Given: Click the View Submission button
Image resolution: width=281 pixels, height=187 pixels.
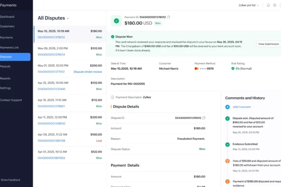Looking at the screenshot, I should pos(269,44).
